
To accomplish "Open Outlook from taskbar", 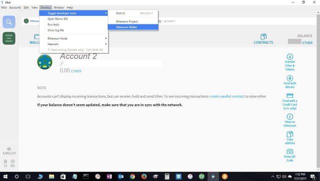I will (121, 176).
